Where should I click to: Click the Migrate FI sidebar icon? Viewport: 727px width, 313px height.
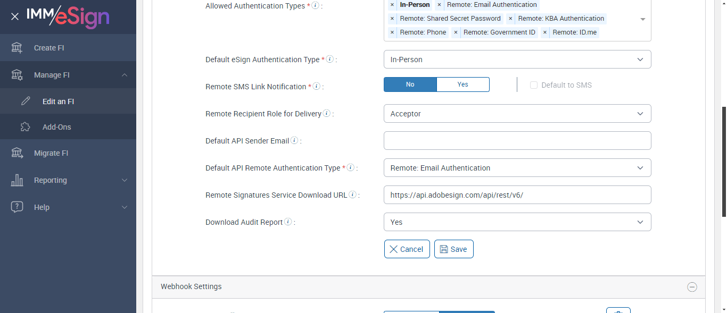pos(17,153)
